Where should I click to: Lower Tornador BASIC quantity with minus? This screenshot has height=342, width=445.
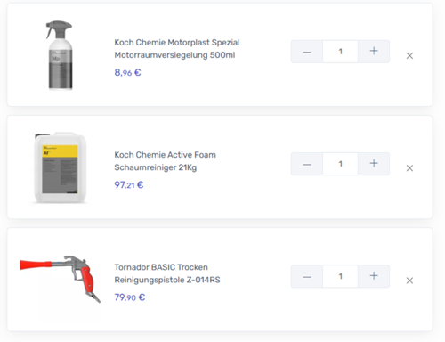pos(307,276)
